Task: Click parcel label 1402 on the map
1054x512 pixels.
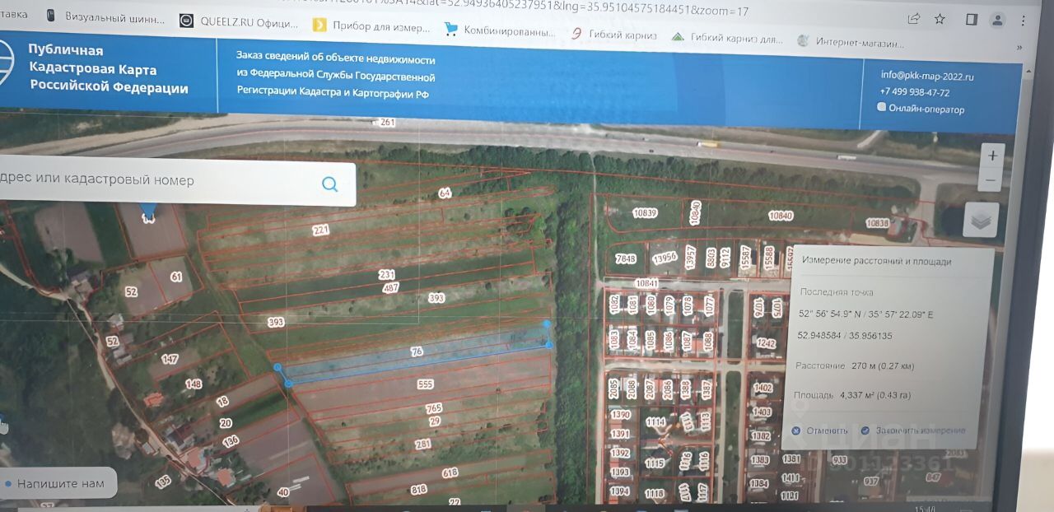Action: (763, 388)
